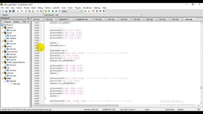Open the Plugins menu

click(x=78, y=8)
